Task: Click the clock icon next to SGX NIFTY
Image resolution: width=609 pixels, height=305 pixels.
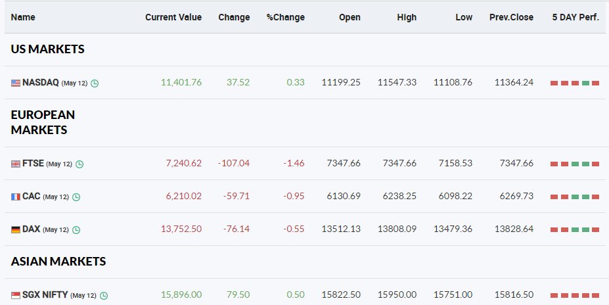Action: coord(104,296)
